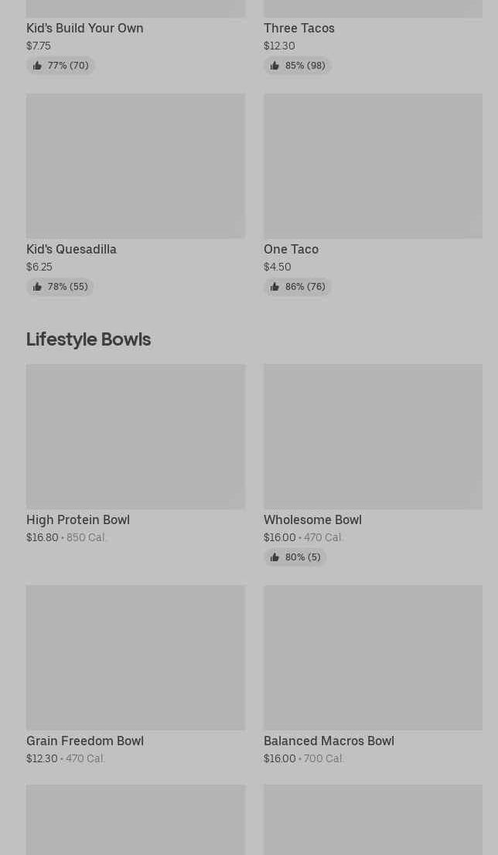Click the High Protein Bowl name

pyautogui.click(x=78, y=519)
